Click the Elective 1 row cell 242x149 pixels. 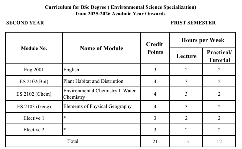click(34, 118)
